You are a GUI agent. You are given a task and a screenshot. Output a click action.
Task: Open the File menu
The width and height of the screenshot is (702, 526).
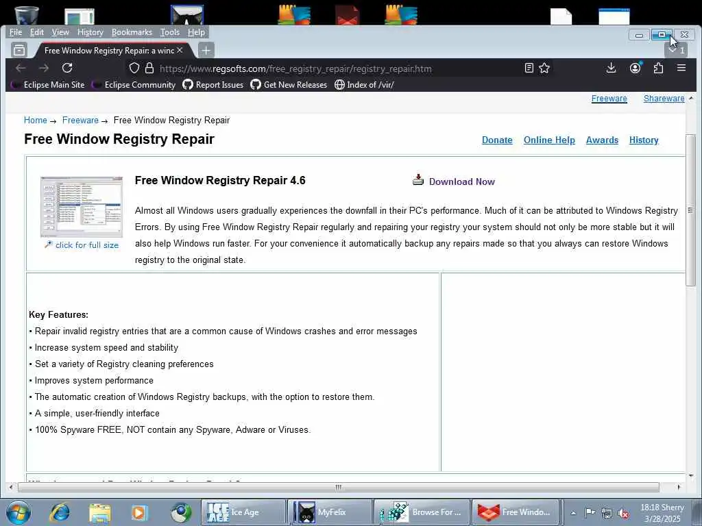click(x=16, y=32)
